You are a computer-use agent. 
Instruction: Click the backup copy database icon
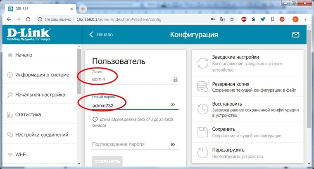coord(202,87)
